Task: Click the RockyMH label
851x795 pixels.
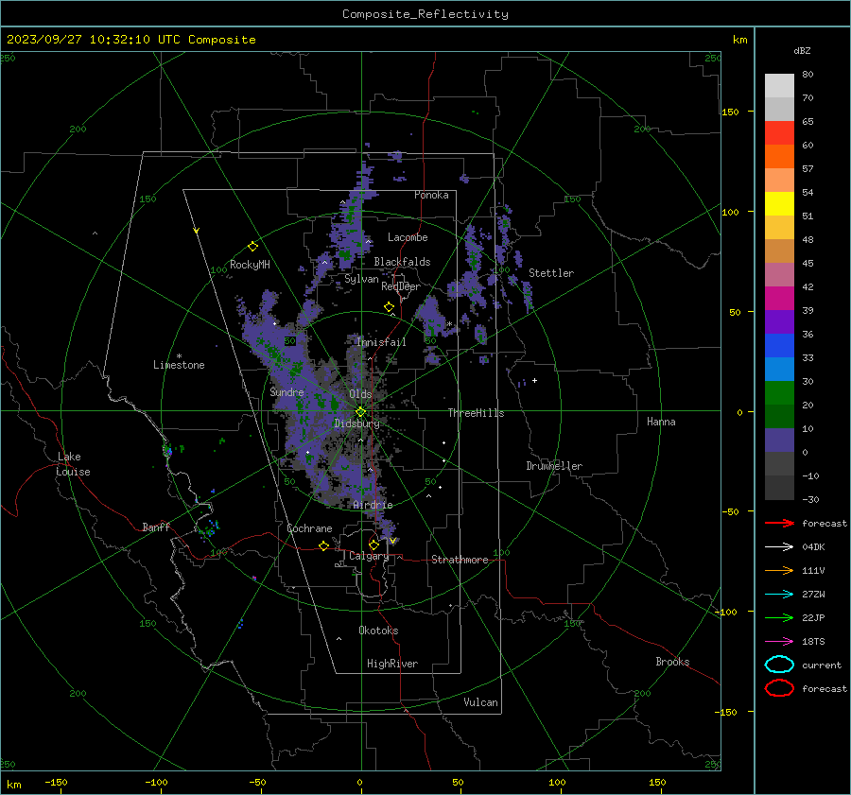Action: (x=250, y=265)
